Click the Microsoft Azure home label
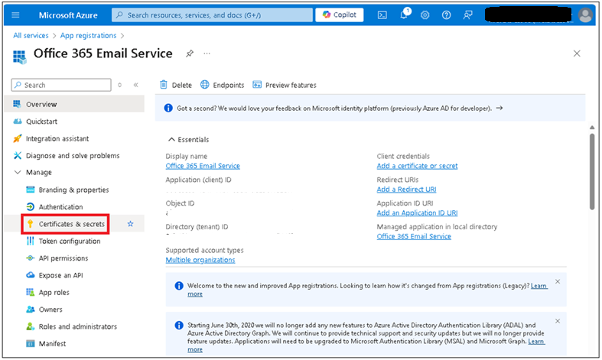Screen dimensions: 602x360 [x=68, y=15]
